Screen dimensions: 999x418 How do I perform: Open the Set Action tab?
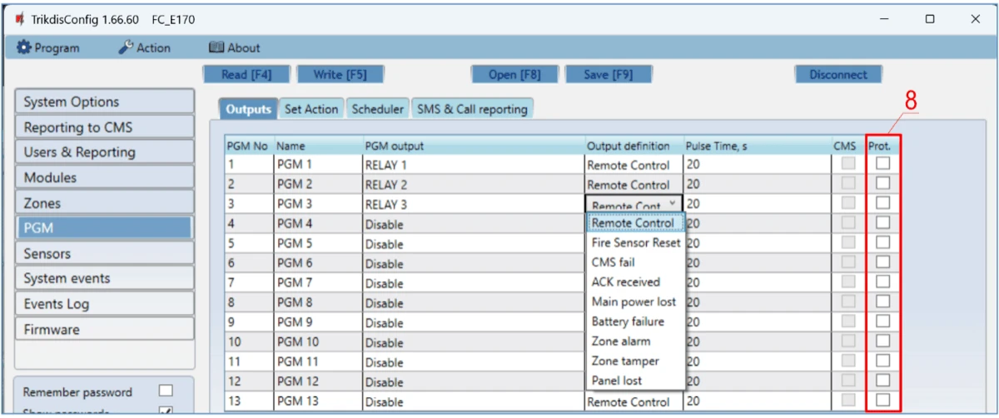pos(311,109)
